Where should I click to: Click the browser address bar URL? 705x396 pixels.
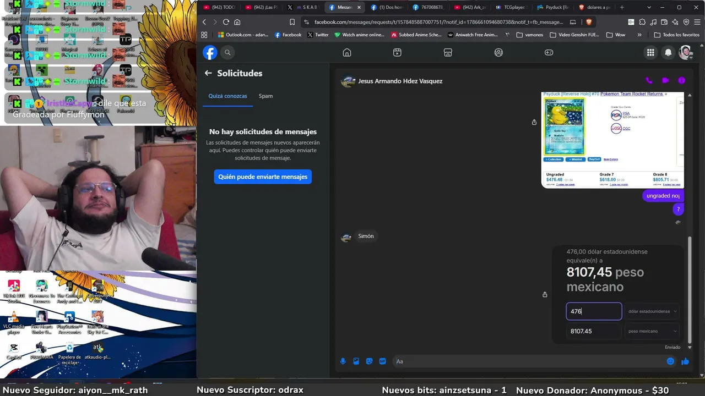click(438, 22)
